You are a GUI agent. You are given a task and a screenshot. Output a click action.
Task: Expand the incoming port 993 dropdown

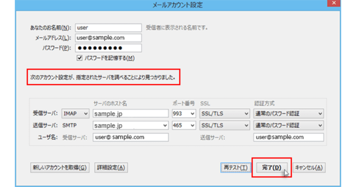[x=184, y=114]
